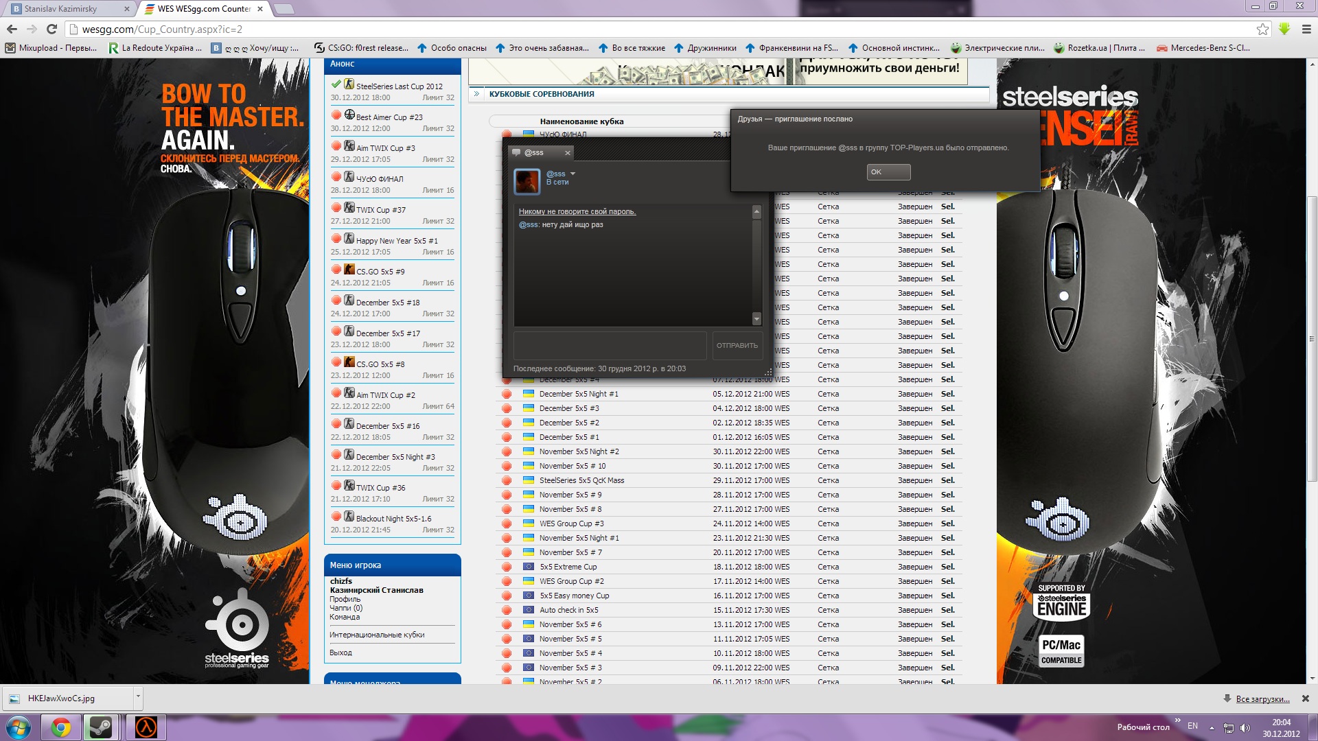Open the November 5x5 Night #2 cup

tap(579, 451)
